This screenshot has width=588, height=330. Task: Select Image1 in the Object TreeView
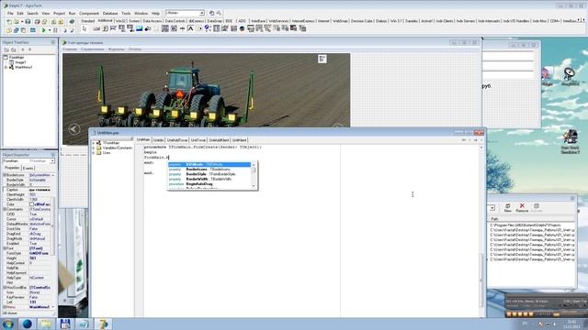[x=20, y=62]
